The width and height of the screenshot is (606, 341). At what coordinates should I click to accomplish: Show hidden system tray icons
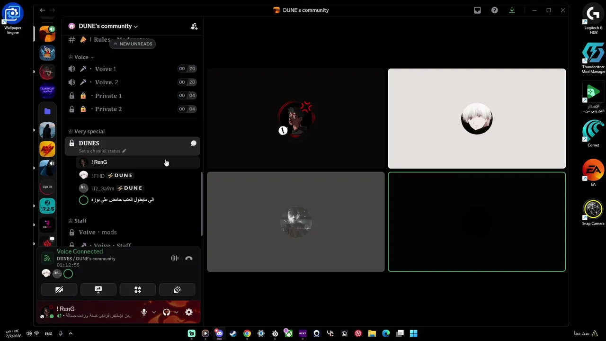pyautogui.click(x=71, y=333)
